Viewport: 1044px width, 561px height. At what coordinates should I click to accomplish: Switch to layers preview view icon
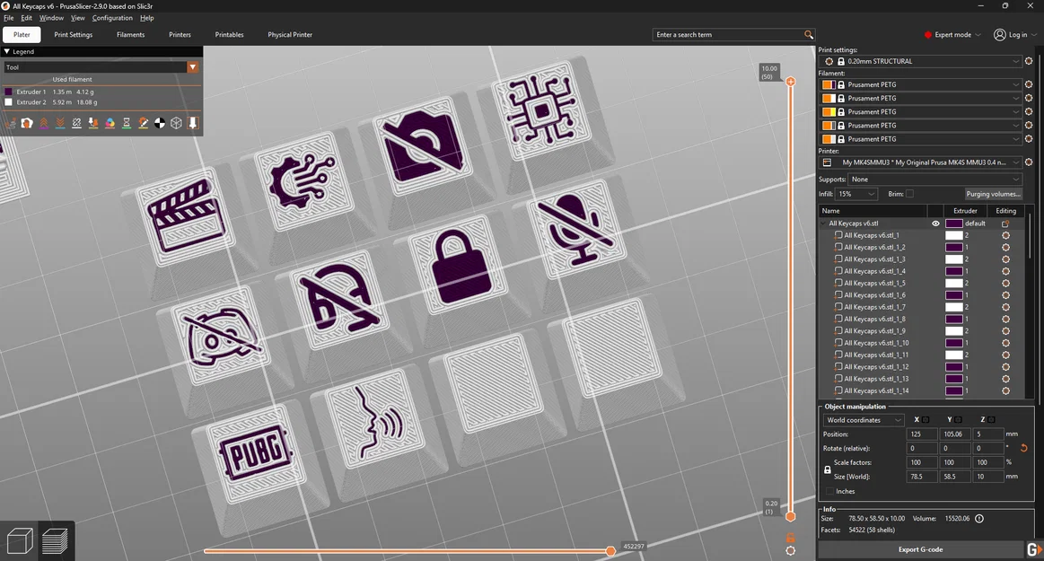(x=55, y=540)
